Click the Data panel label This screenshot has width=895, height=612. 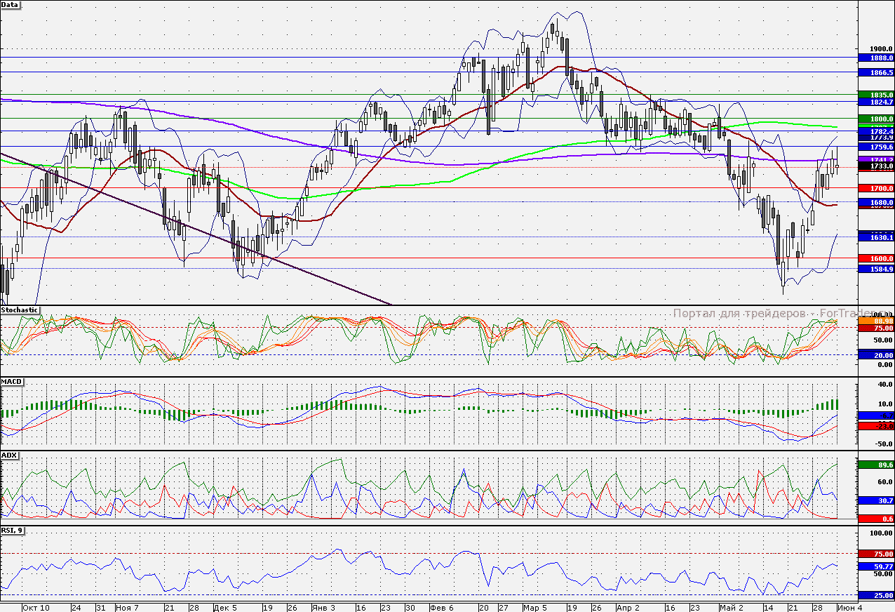click(11, 5)
